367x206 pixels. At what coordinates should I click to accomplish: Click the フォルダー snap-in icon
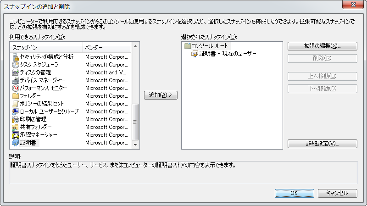pos(16,96)
